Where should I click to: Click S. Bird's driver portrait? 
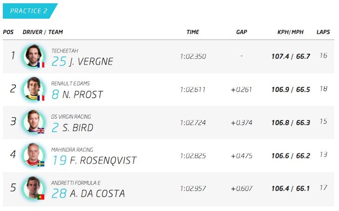[33, 121]
